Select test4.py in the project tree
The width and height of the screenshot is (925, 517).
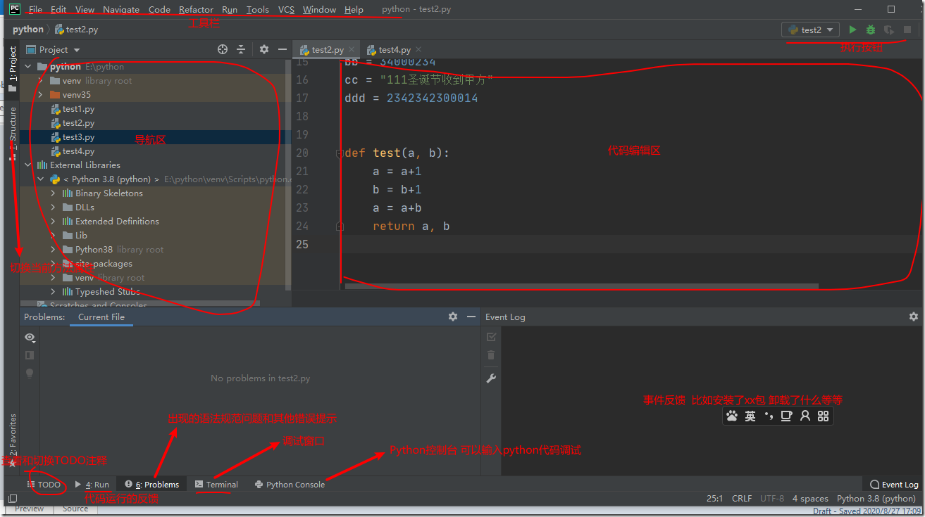coord(78,151)
